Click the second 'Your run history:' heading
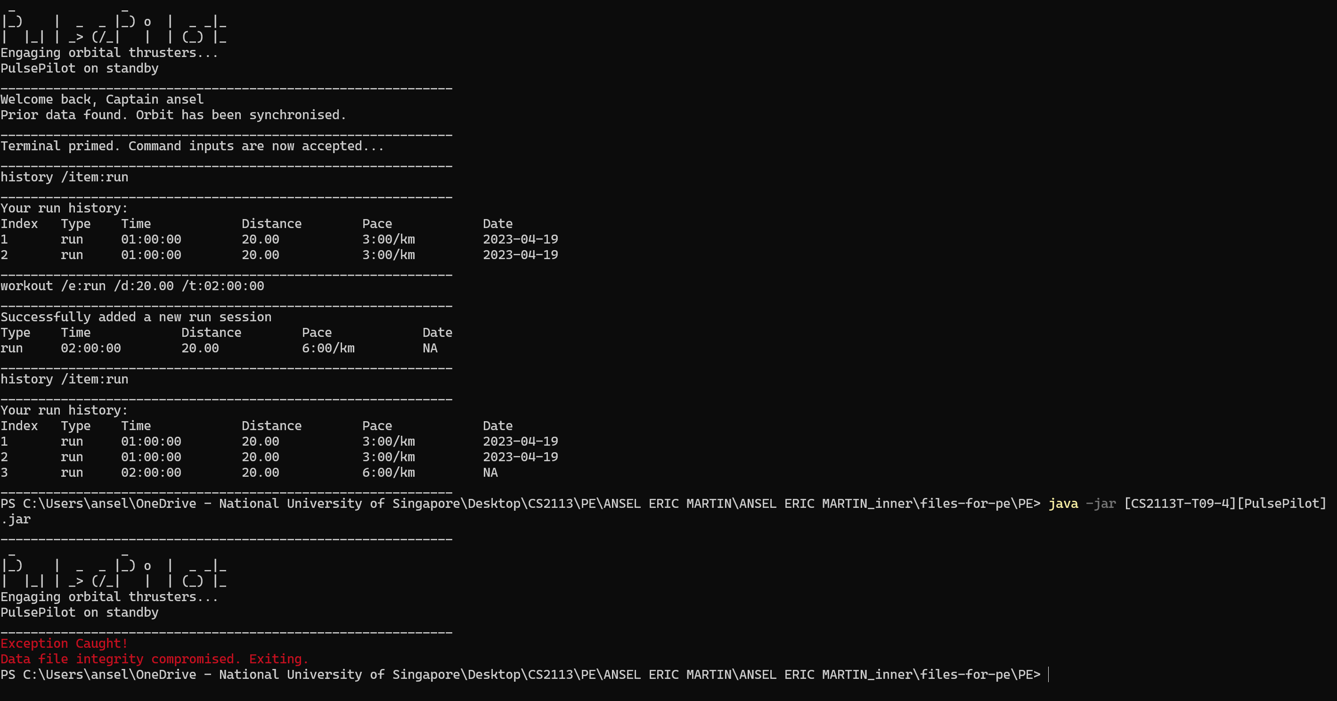 (64, 410)
